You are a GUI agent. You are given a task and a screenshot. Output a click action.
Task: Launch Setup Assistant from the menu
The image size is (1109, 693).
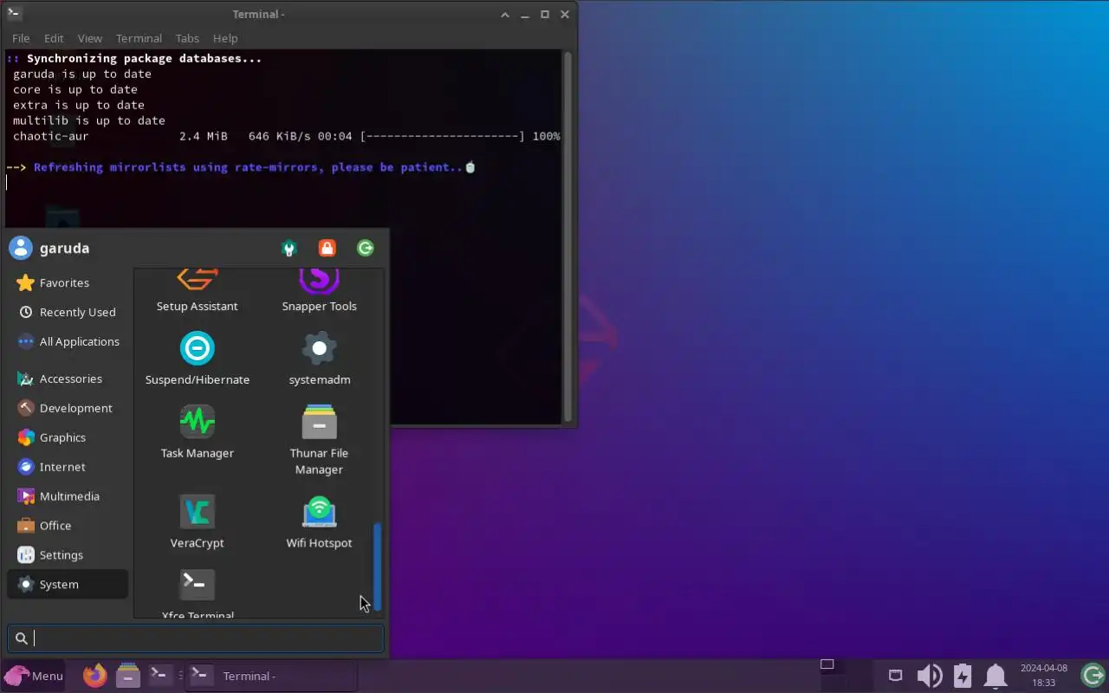(197, 291)
